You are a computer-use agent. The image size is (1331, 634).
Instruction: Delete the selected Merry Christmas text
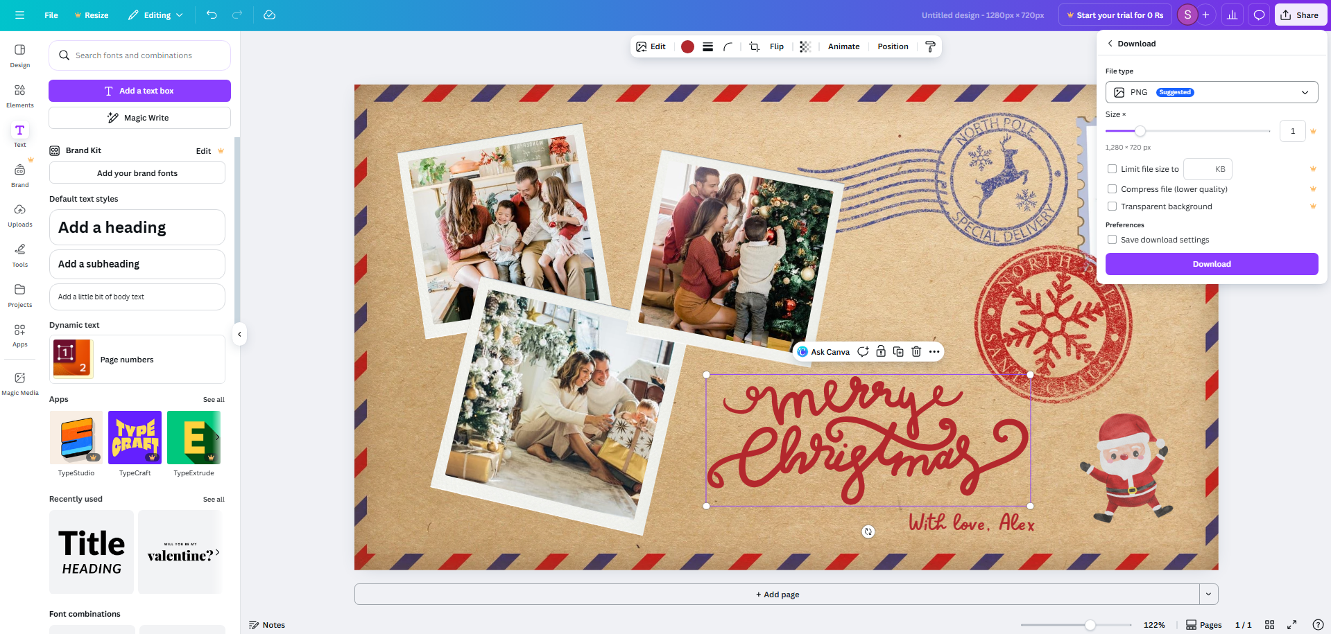click(916, 351)
